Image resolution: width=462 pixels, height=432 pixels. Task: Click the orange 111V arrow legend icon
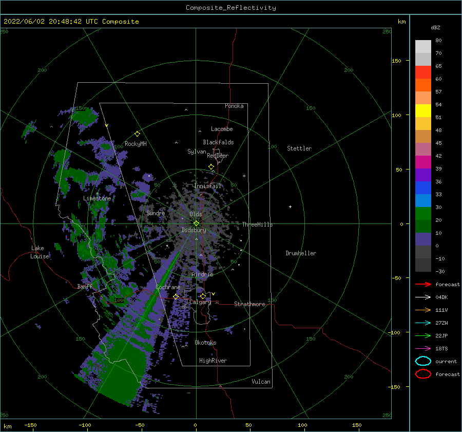(x=423, y=310)
